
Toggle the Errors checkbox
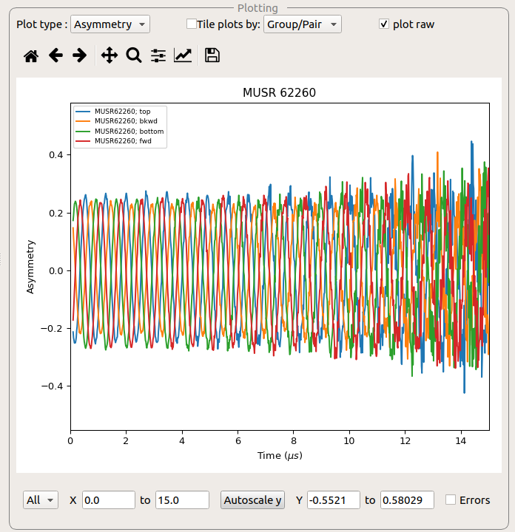451,500
